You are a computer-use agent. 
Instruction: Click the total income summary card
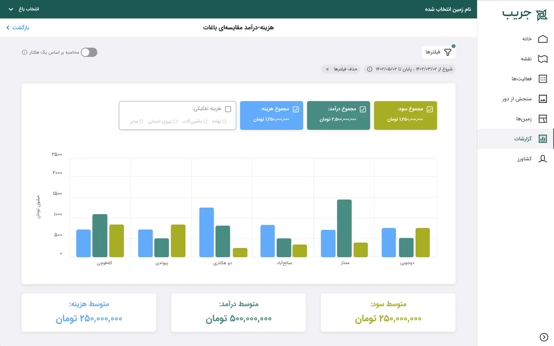click(339, 115)
